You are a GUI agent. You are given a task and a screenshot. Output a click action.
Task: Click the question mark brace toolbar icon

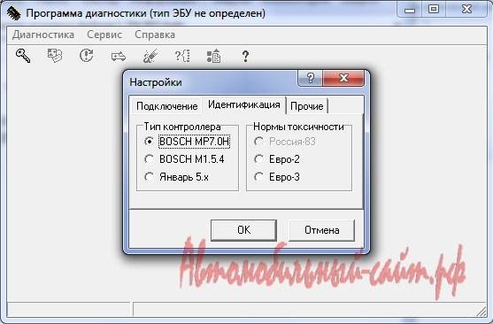[x=182, y=56]
